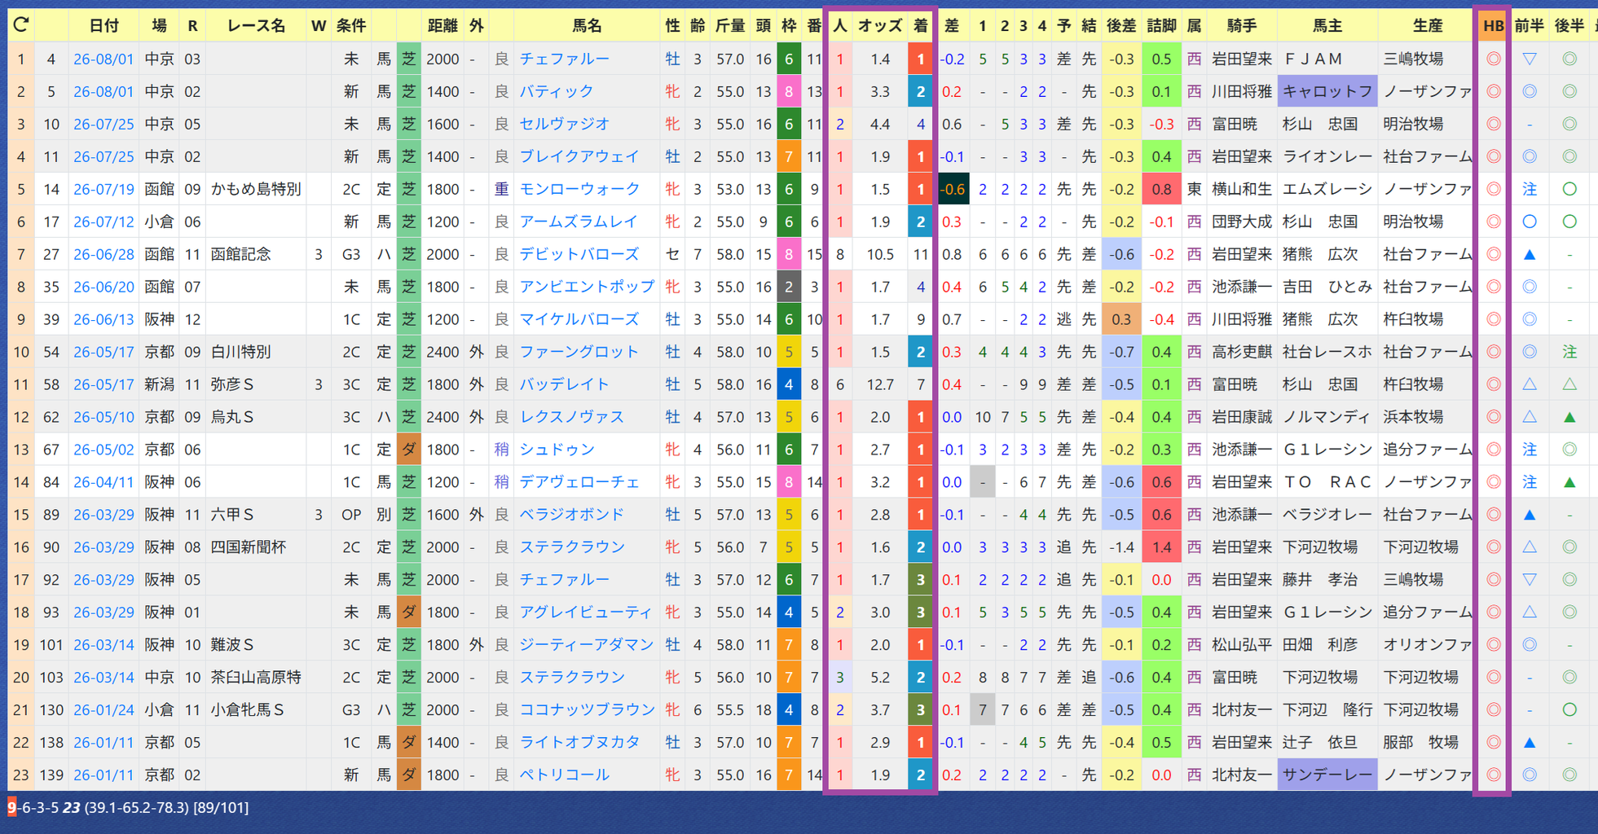Screen dimensions: 1598x834
Task: Click breeder オリオンファ cell
Action: (x=1427, y=644)
